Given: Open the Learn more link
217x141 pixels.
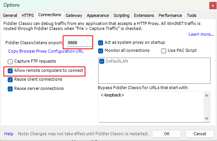Looking at the screenshot, I should pyautogui.click(x=201, y=34).
